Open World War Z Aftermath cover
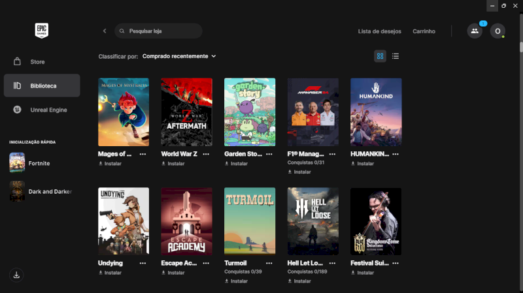This screenshot has width=523, height=293. pyautogui.click(x=186, y=112)
